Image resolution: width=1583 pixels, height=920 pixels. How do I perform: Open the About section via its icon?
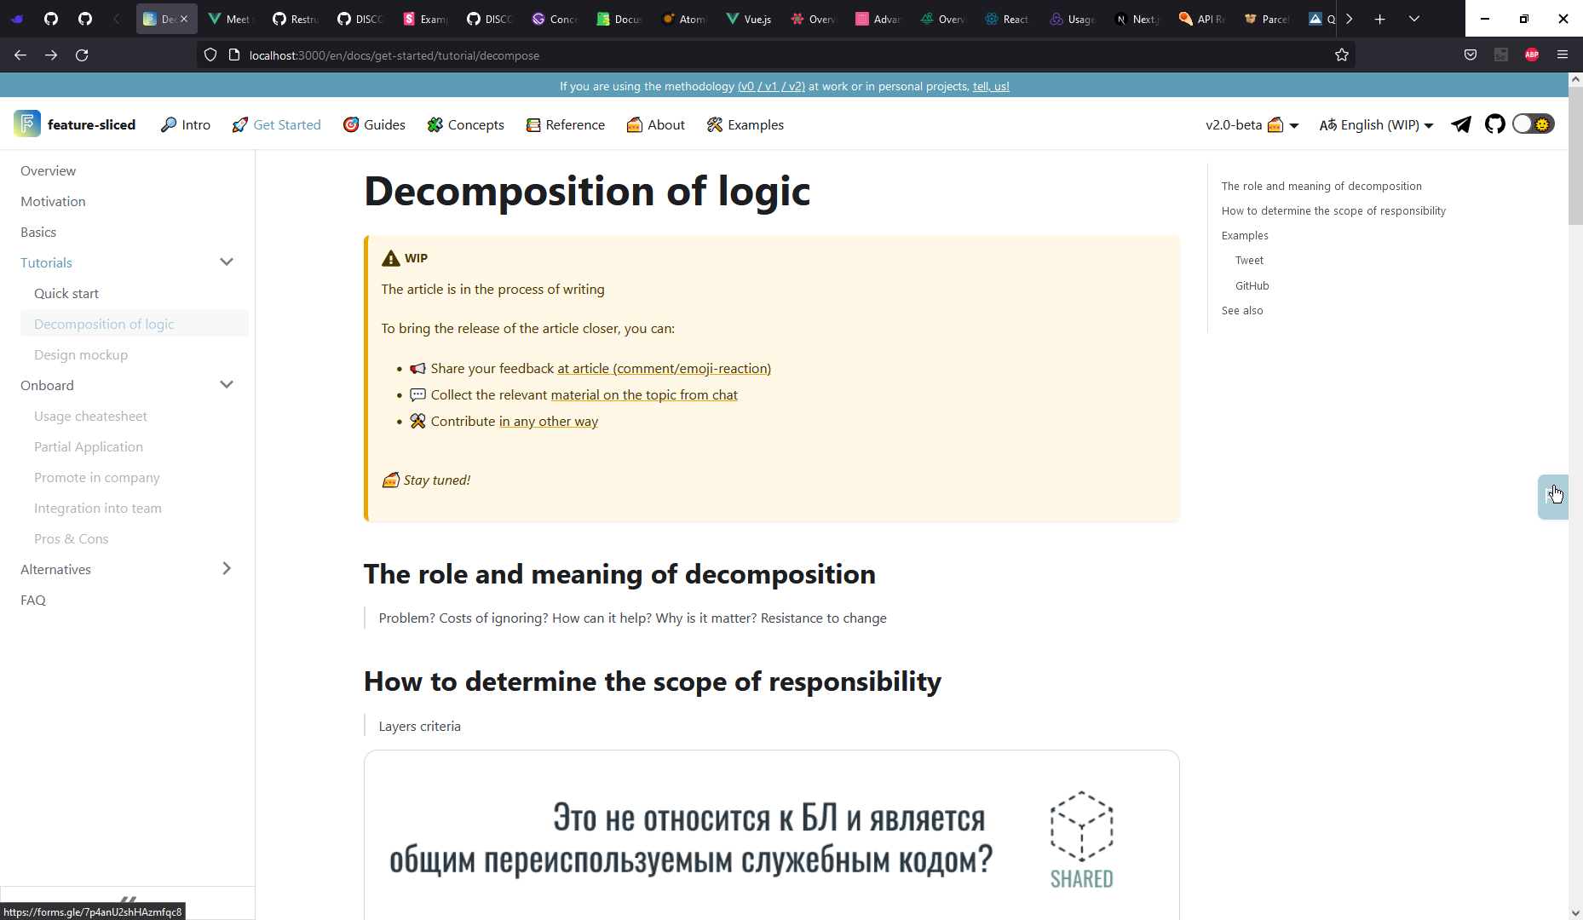[x=634, y=124]
